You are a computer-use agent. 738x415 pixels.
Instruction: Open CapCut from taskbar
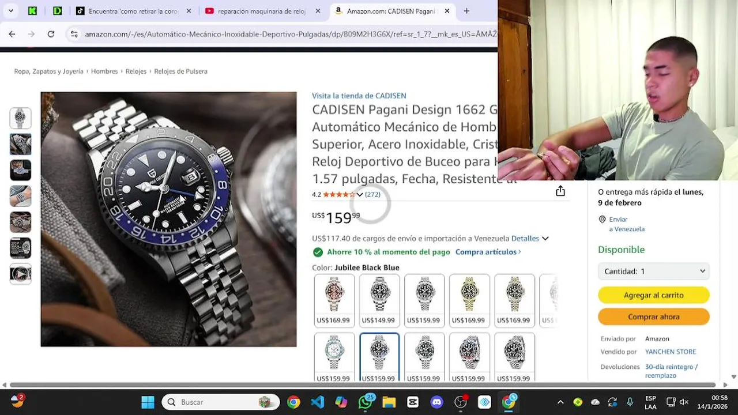(x=413, y=402)
